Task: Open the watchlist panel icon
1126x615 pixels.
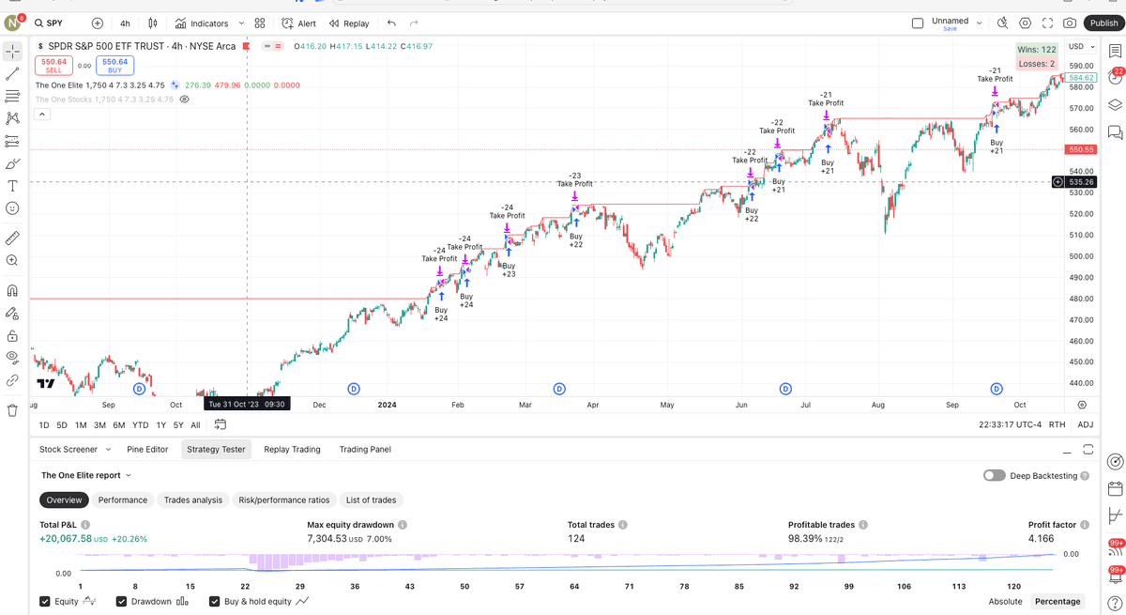Action: pos(1115,51)
